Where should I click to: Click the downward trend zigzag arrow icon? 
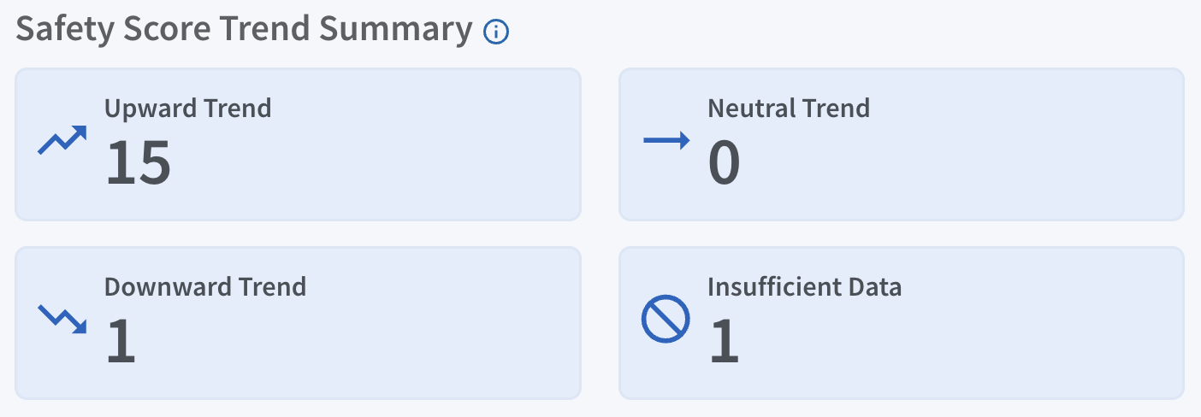[x=62, y=319]
